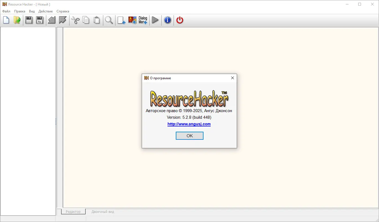Image resolution: width=379 pixels, height=222 pixels.
Task: Add a new blank resource page icon
Action: coord(121,20)
